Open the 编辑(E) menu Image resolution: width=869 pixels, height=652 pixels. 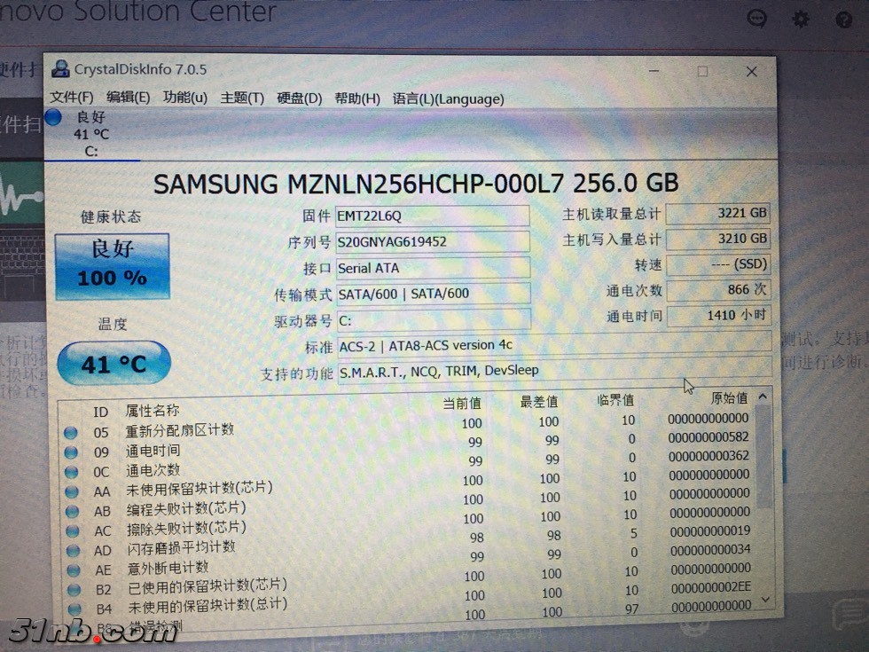[128, 98]
